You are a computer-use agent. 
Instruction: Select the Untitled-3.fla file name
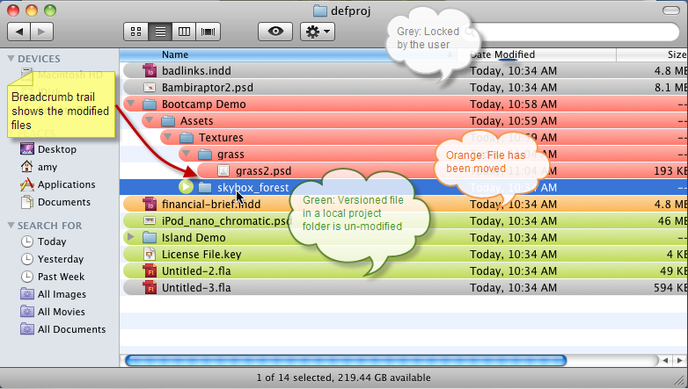click(x=196, y=287)
